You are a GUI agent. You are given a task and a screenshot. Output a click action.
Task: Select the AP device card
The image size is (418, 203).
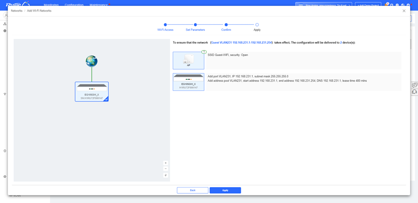coord(188,61)
